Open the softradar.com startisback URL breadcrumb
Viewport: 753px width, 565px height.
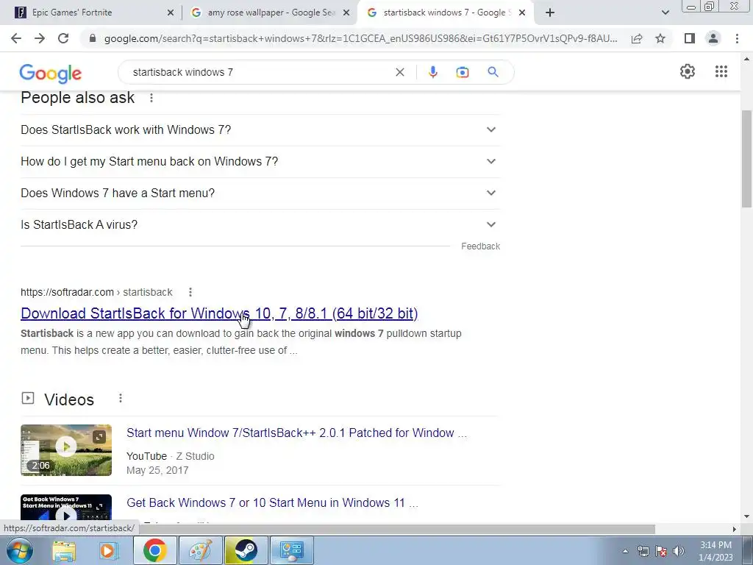click(96, 292)
